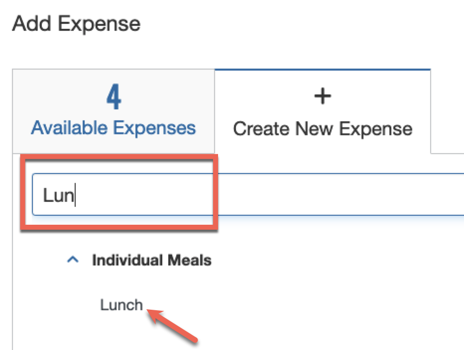
Task: Click the expense type search field
Action: pos(248,194)
